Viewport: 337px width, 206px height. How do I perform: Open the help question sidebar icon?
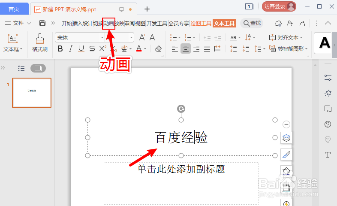pos(328,124)
